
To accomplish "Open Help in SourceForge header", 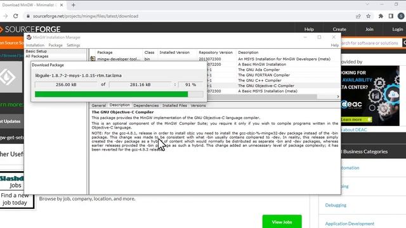I will pyautogui.click(x=309, y=29).
